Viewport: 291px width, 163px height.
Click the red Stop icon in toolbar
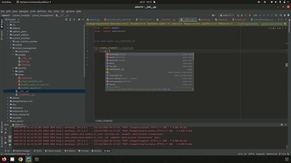[250, 15]
